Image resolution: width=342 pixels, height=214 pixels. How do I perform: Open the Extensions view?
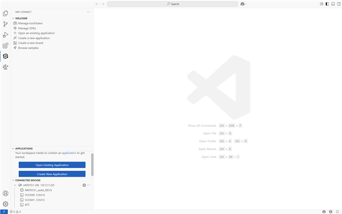tap(5, 45)
